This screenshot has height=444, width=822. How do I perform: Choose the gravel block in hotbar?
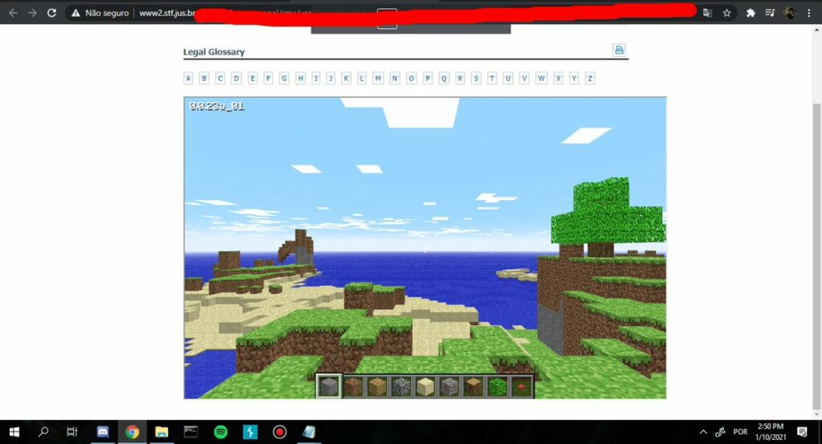450,386
